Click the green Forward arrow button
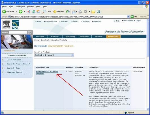Viewport: 150px width, 115px height. pos(21,12)
